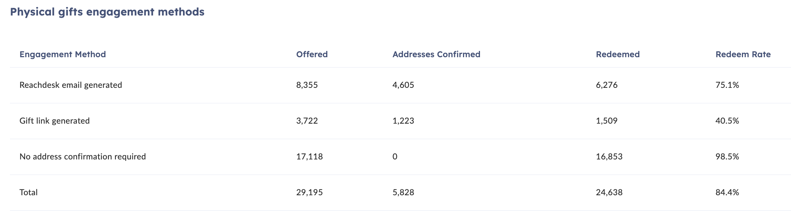Viewport: 791px width, 217px height.
Task: Click total redeemed value 24,638
Action: [609, 192]
